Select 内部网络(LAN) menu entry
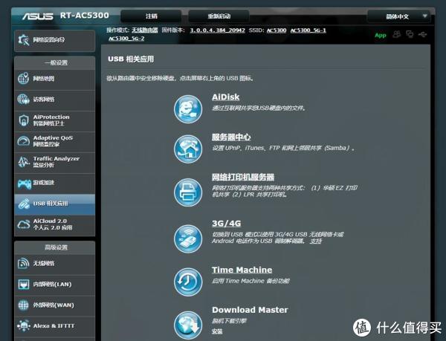Image resolution: width=446 pixels, height=341 pixels. coord(54,284)
